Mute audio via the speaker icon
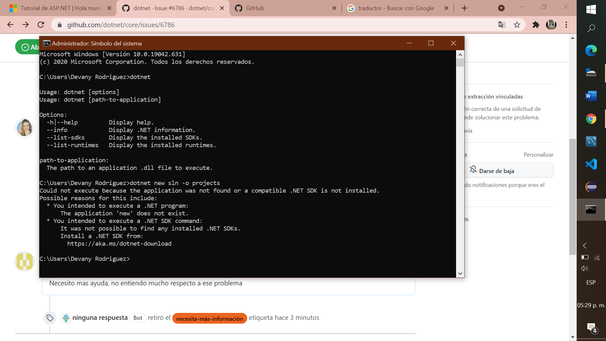Image resolution: width=606 pixels, height=341 pixels. click(x=585, y=268)
